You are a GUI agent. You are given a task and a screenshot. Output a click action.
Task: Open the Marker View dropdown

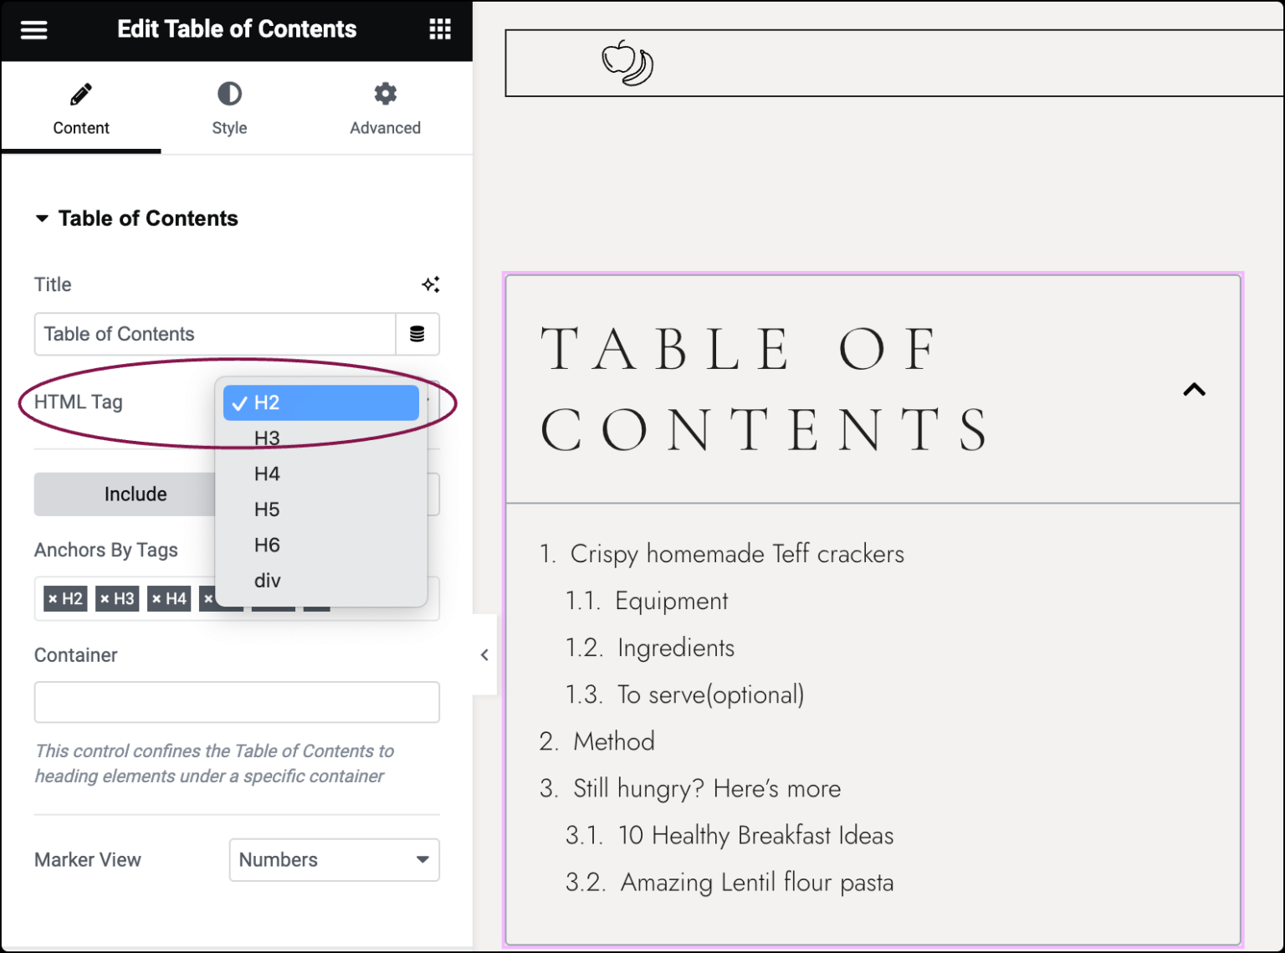click(335, 859)
